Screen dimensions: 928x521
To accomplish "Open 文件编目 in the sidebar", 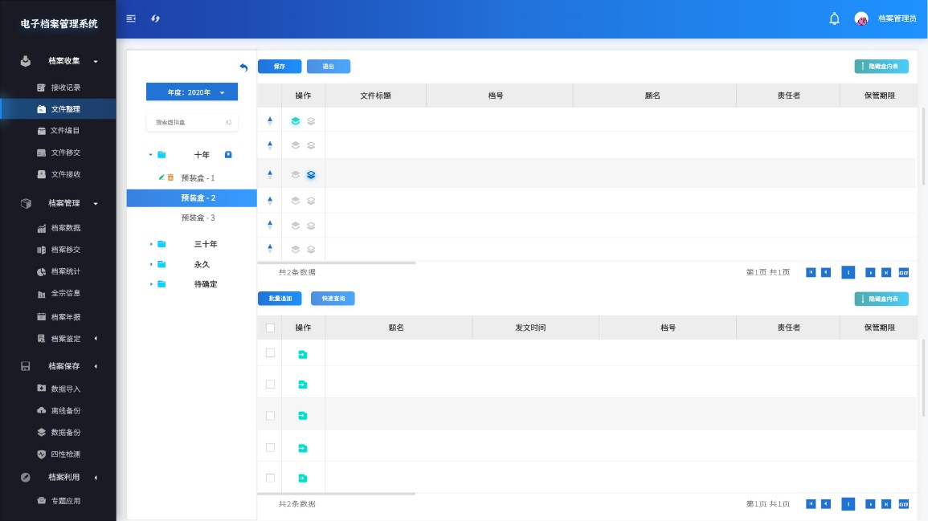I will pos(65,131).
